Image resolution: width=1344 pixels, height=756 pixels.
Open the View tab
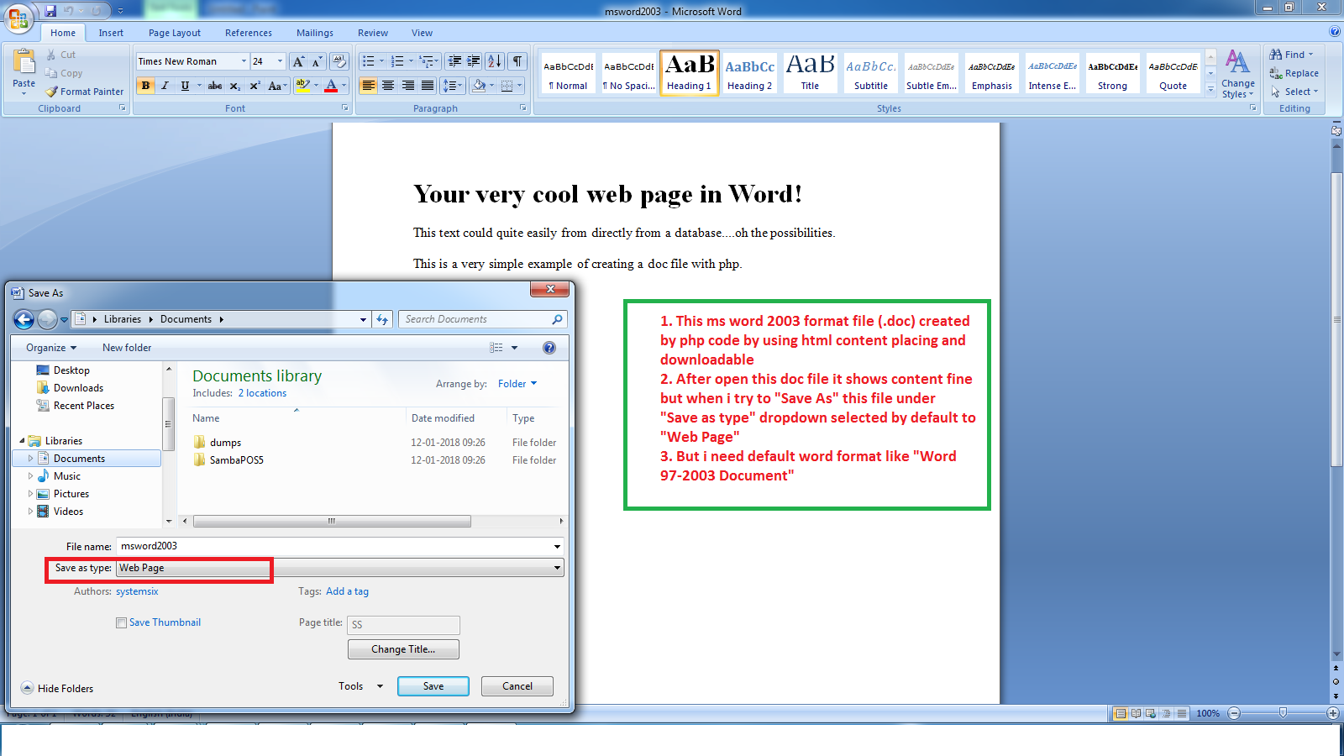point(422,33)
